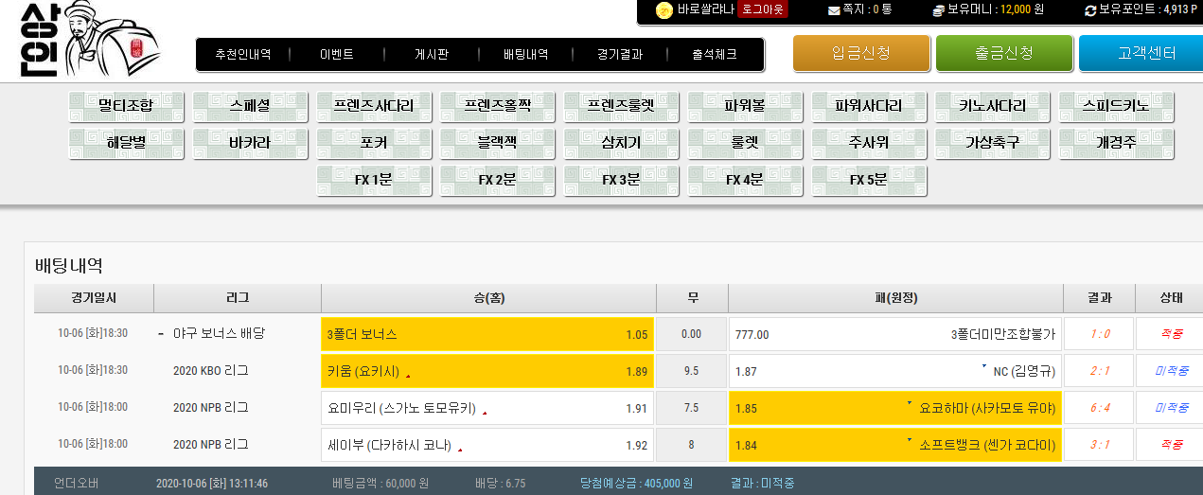Click the 키움 (요키시) home bet cell

(x=487, y=372)
